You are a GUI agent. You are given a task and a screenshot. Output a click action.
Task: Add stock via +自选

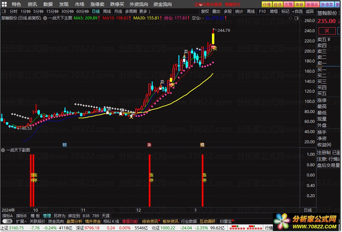(x=298, y=11)
